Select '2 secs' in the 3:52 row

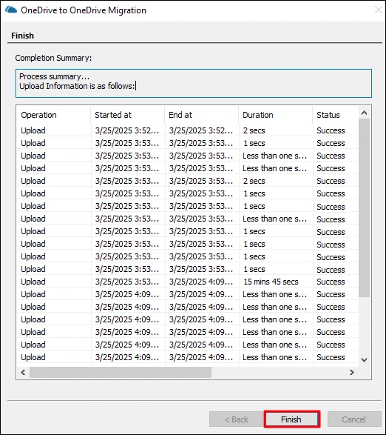click(x=254, y=130)
